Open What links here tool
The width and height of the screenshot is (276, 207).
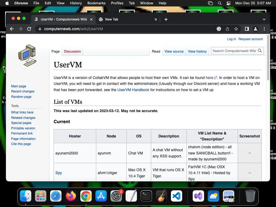(x=22, y=112)
